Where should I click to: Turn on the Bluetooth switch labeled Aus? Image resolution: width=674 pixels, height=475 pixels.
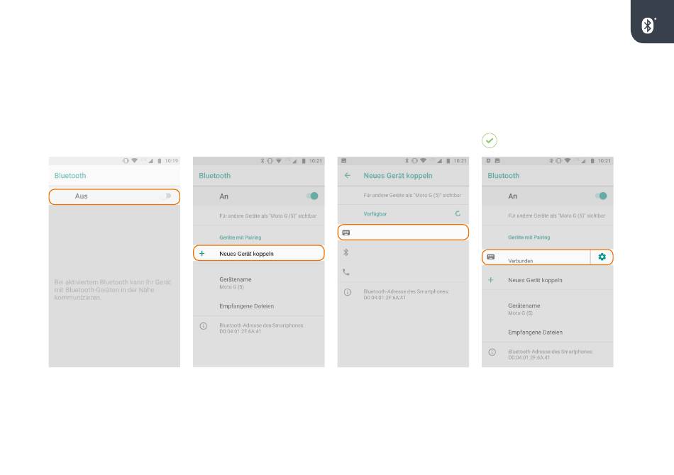click(167, 196)
